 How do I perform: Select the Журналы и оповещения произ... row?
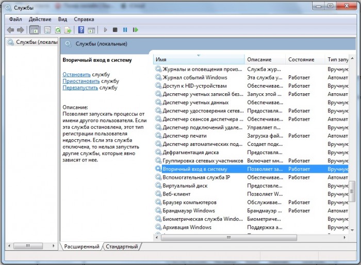pyautogui.click(x=251, y=69)
